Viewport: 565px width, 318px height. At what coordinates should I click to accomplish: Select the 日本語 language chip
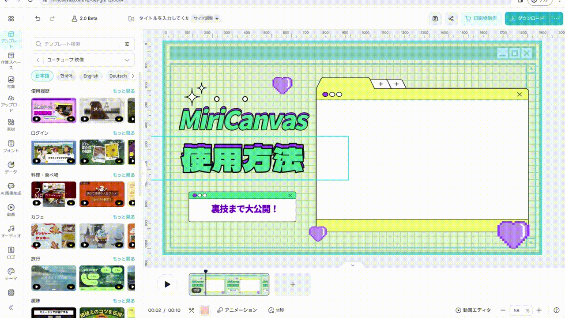(42, 76)
